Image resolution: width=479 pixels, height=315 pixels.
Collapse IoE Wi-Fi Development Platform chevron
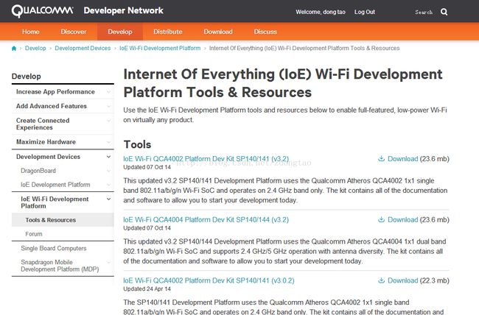point(108,199)
